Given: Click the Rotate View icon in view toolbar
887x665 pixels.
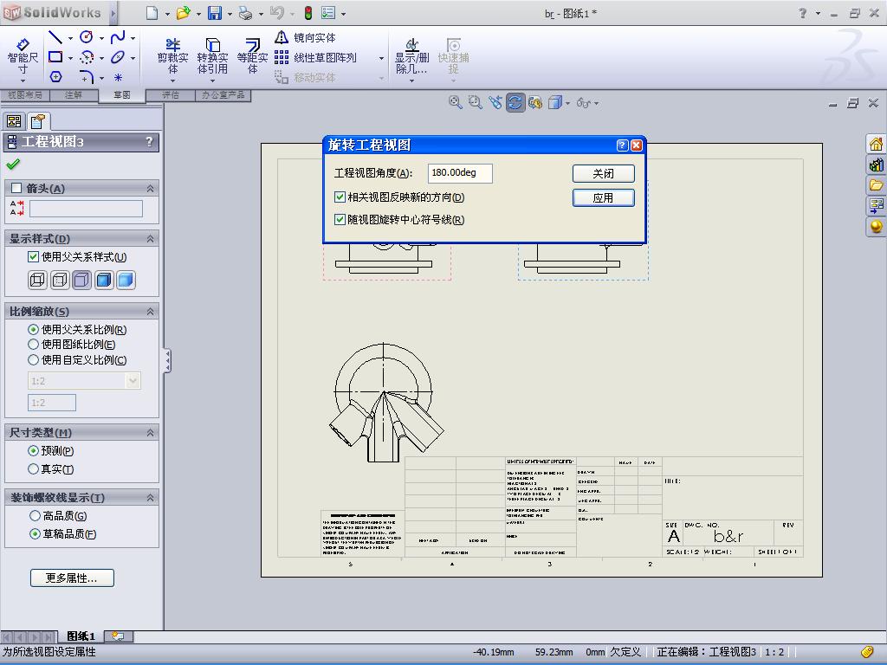Looking at the screenshot, I should [515, 102].
